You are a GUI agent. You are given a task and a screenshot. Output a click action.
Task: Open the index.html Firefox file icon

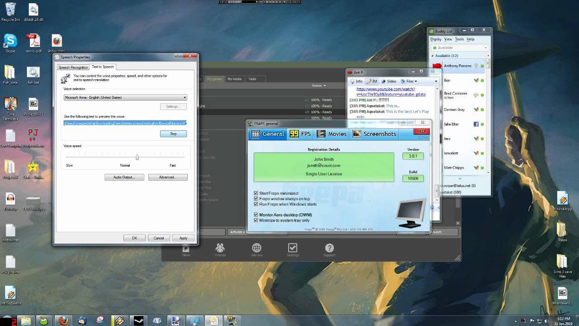click(57, 43)
